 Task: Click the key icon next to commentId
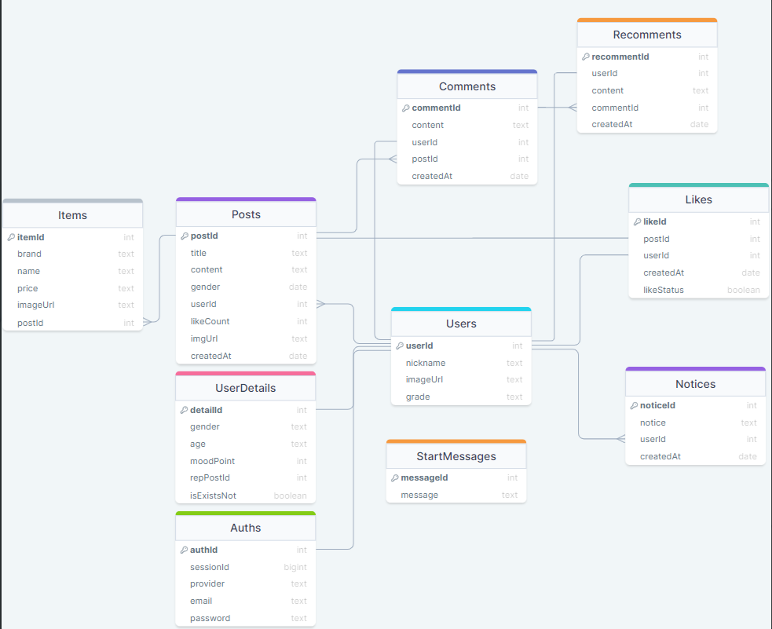pos(406,108)
